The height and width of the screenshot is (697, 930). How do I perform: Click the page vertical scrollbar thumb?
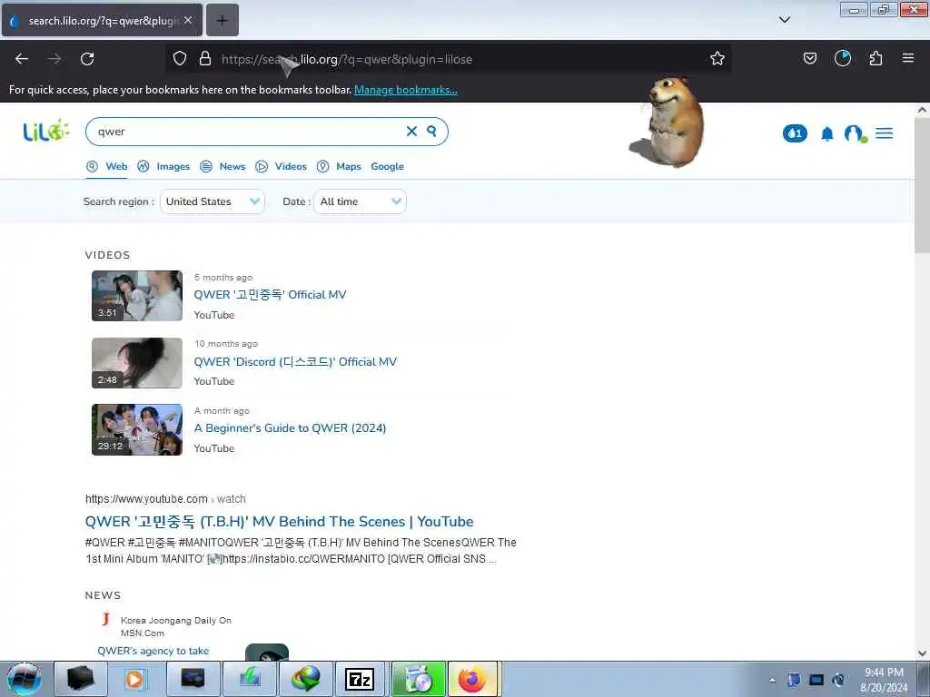pyautogui.click(x=922, y=185)
